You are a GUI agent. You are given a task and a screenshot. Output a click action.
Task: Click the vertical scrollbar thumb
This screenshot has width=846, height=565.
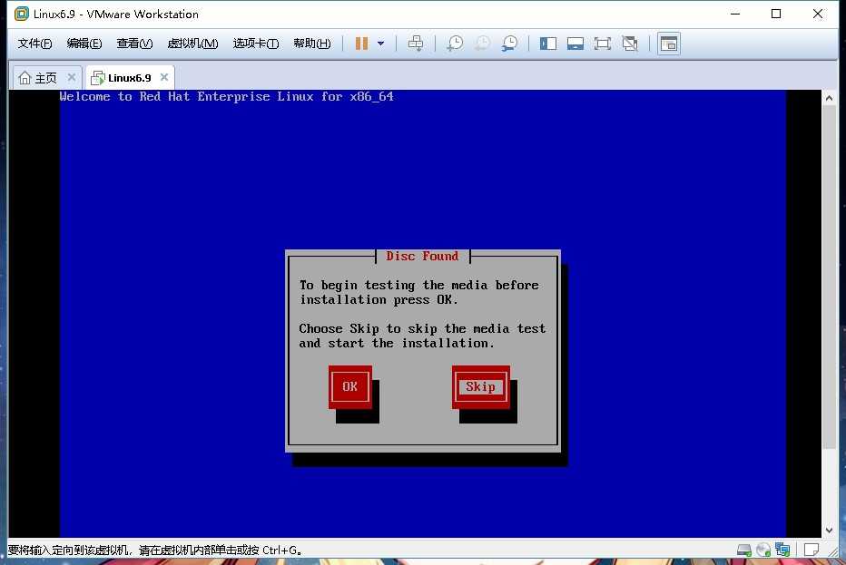pyautogui.click(x=830, y=277)
